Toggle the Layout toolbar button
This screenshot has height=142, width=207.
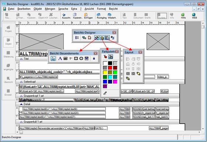coord(107,38)
